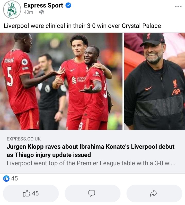The image size is (185, 205).
Task: Click the thumbs-up outline icon
Action: click(27, 193)
